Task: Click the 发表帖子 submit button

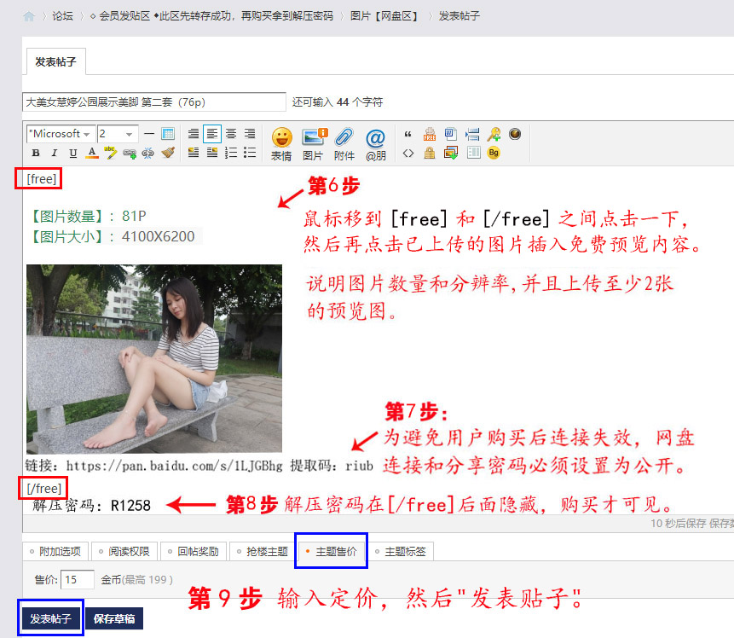Action: pyautogui.click(x=51, y=618)
